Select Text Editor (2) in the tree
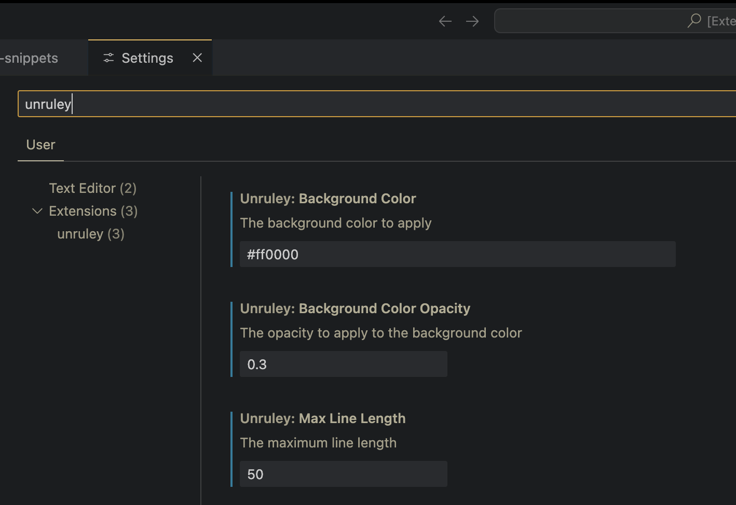 coord(93,188)
